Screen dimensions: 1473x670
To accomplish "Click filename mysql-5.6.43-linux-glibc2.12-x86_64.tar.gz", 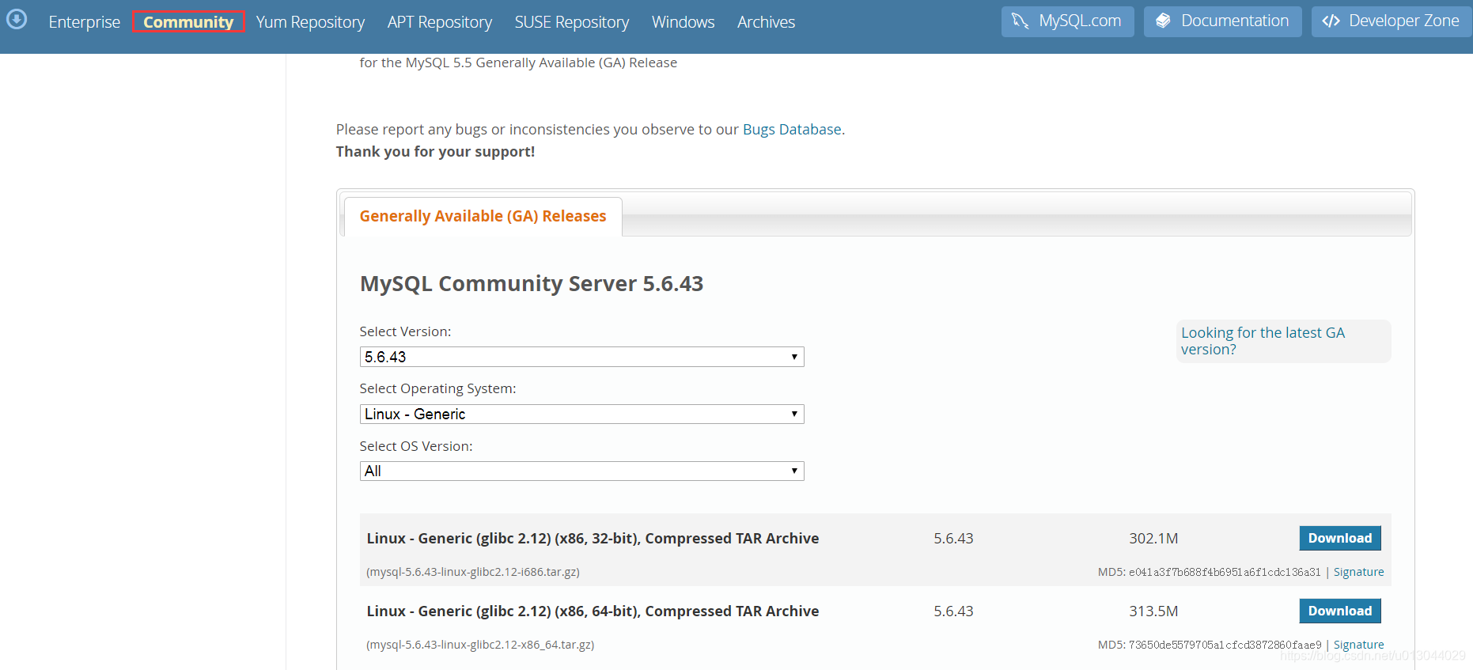I will click(480, 645).
